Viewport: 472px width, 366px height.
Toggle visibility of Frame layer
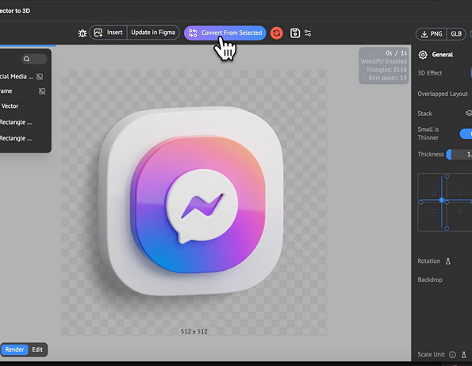(x=42, y=91)
